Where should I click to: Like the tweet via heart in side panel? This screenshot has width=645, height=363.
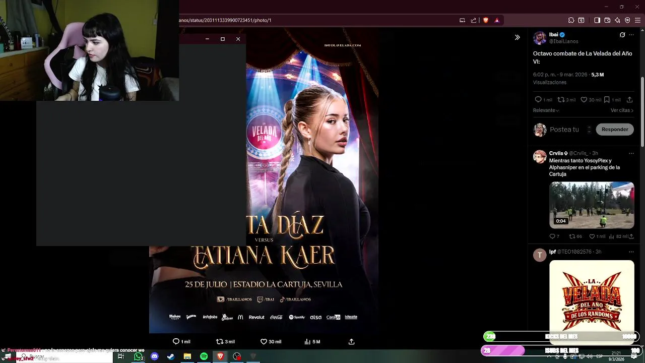pyautogui.click(x=584, y=100)
